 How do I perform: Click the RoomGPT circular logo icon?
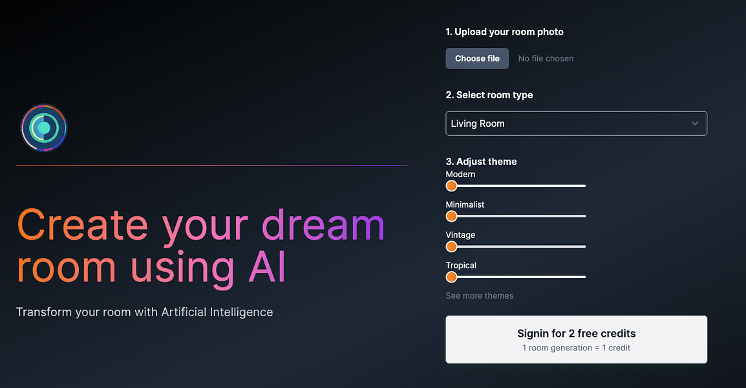43,127
